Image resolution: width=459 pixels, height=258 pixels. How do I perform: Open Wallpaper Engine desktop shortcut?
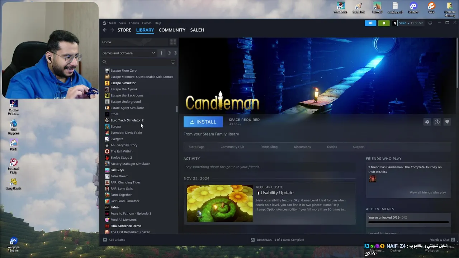tap(14, 245)
